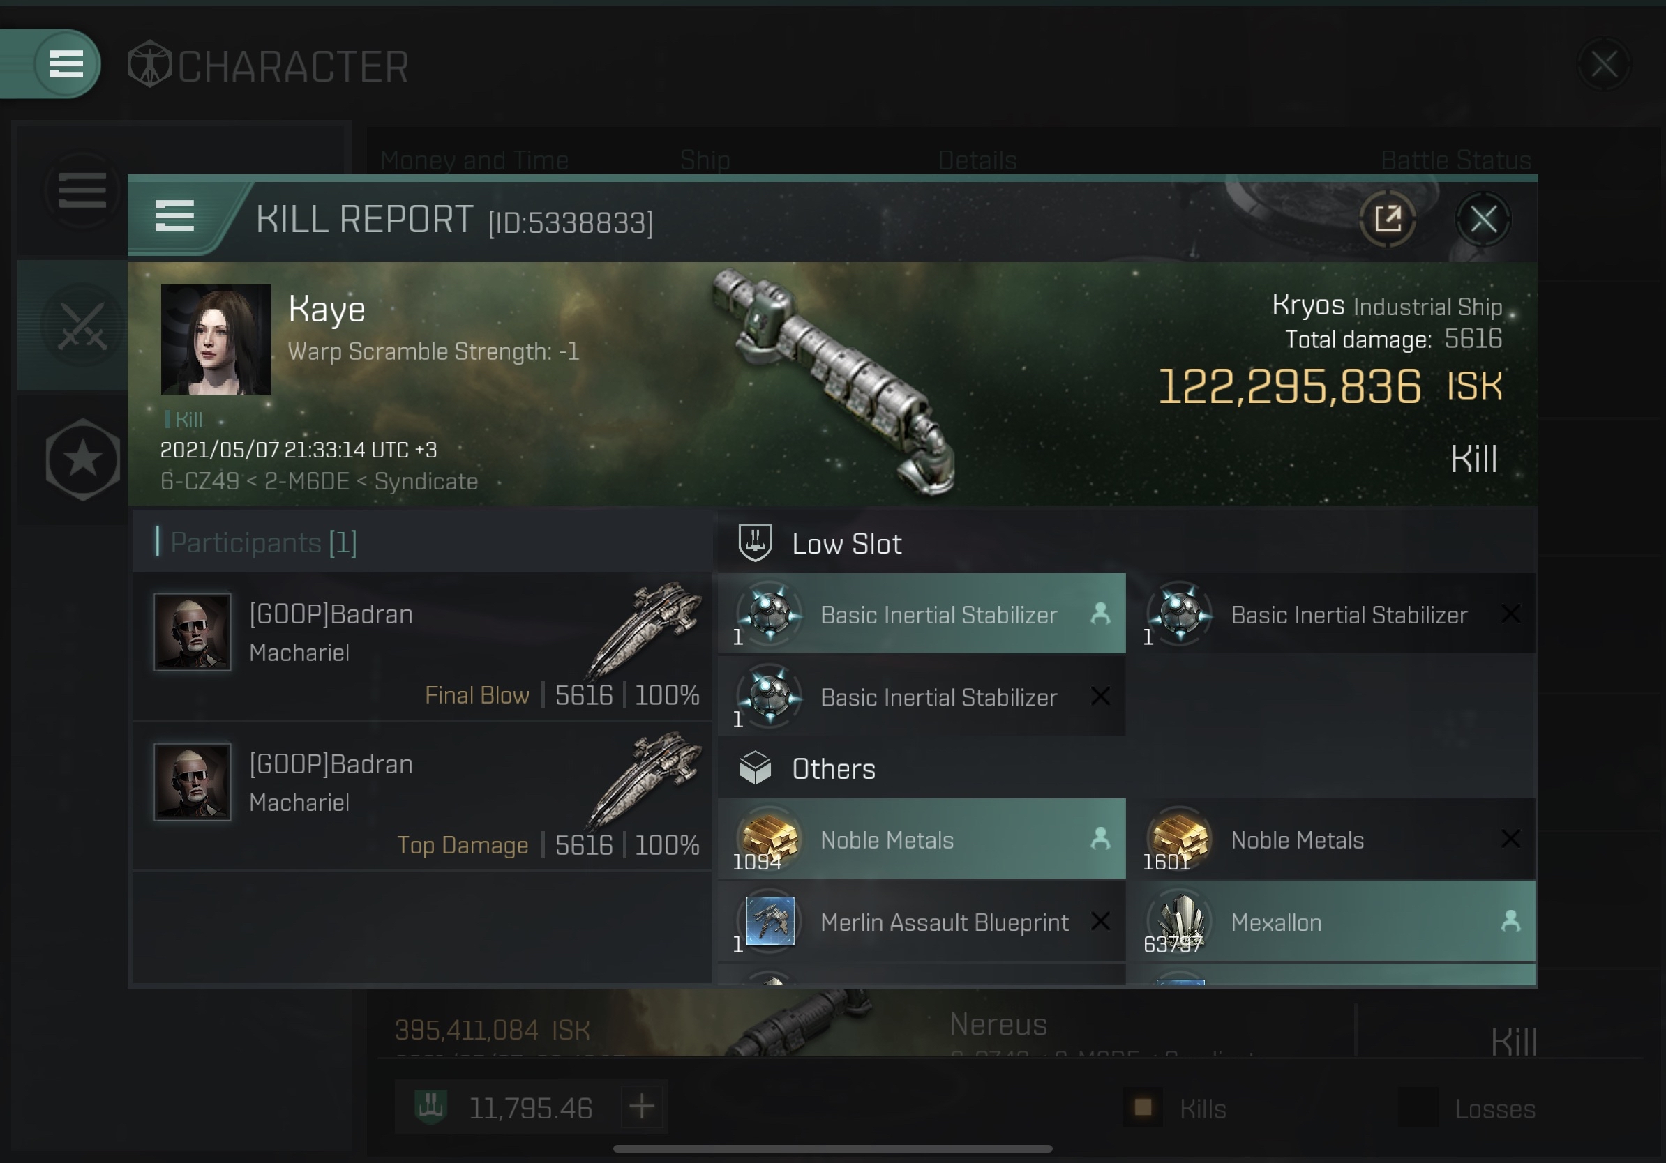This screenshot has width=1666, height=1163.
Task: Switch to the Battle Status tab
Action: point(1455,160)
